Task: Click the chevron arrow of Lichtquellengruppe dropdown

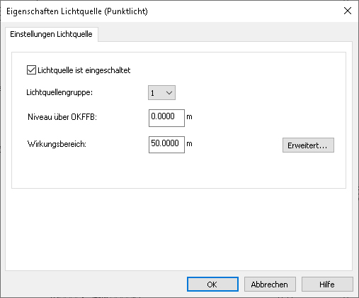Action: click(169, 93)
